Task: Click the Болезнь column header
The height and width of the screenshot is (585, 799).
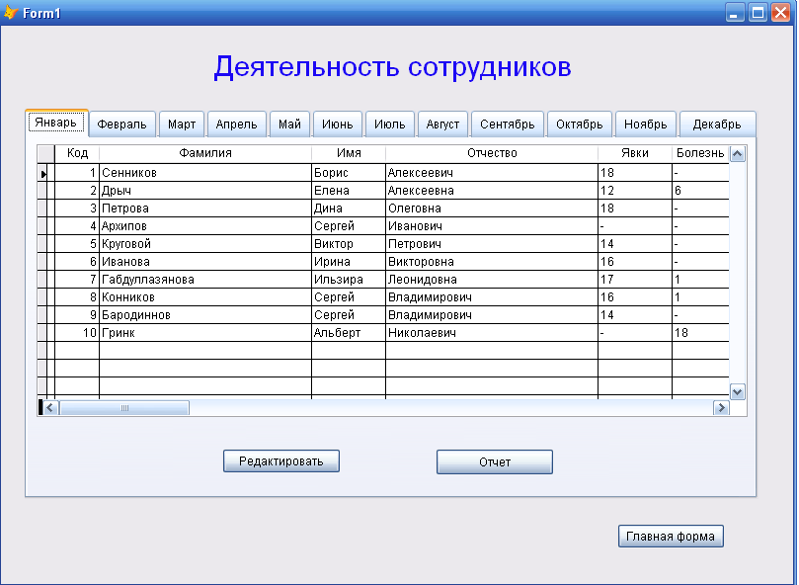Action: pos(700,153)
